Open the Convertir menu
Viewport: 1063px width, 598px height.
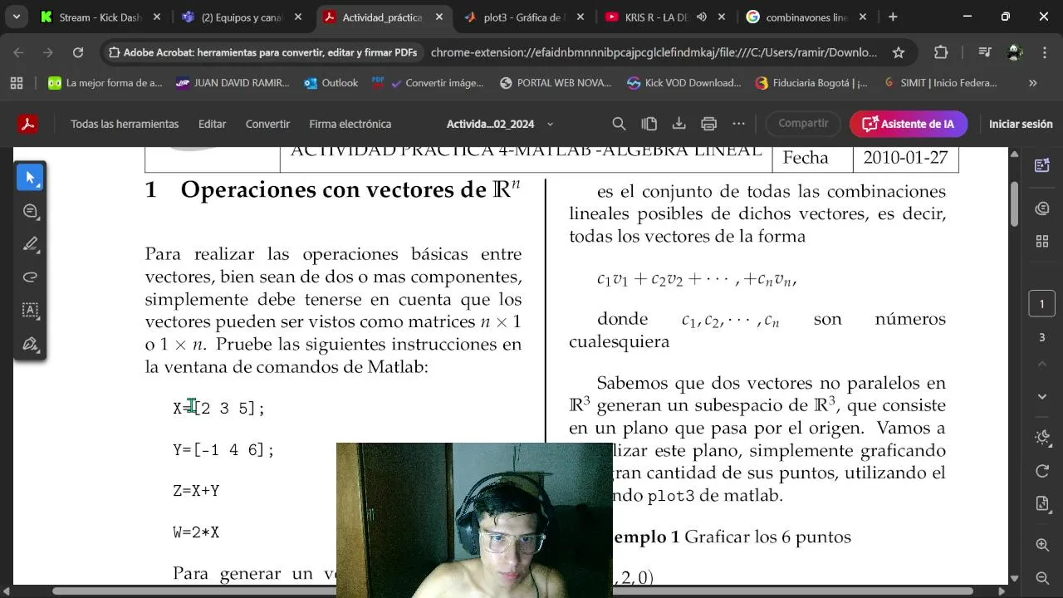tap(267, 124)
